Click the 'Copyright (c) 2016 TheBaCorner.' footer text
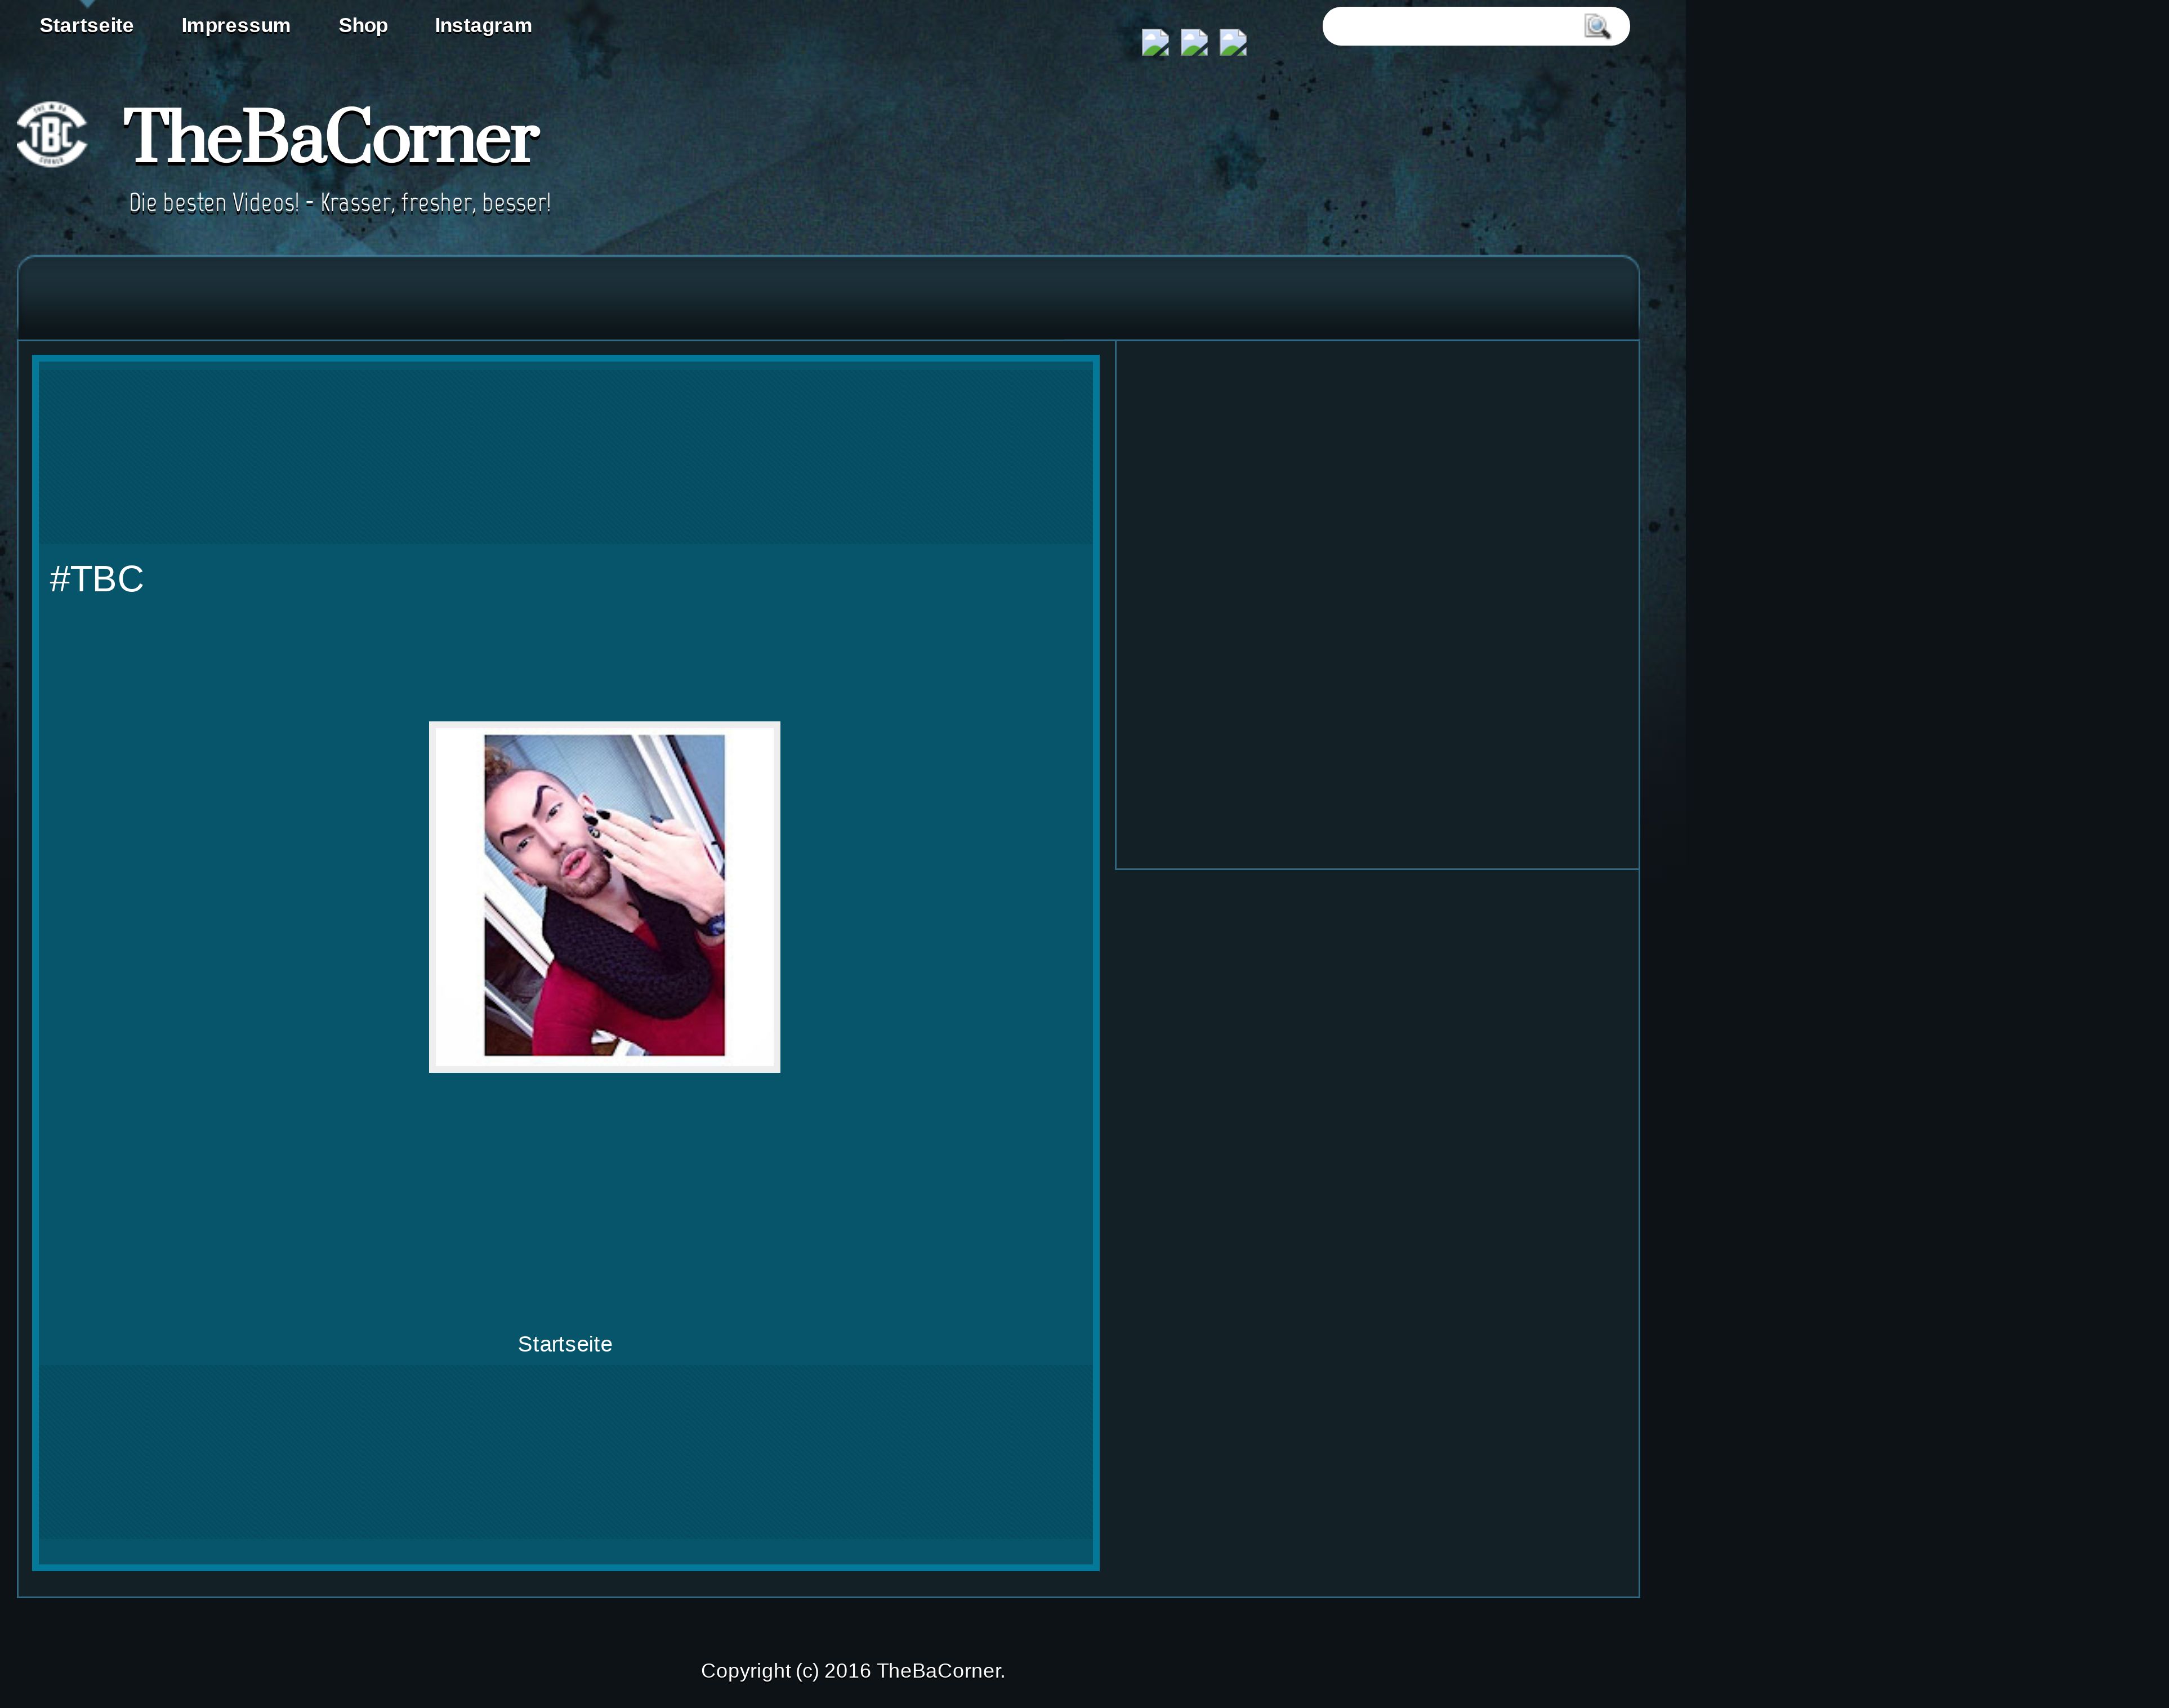This screenshot has width=2169, height=1708. click(x=853, y=1670)
